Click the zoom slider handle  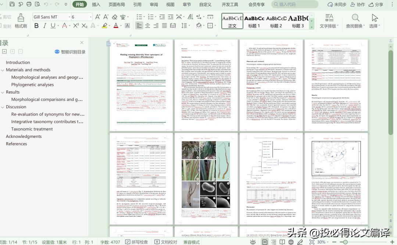tap(345, 242)
